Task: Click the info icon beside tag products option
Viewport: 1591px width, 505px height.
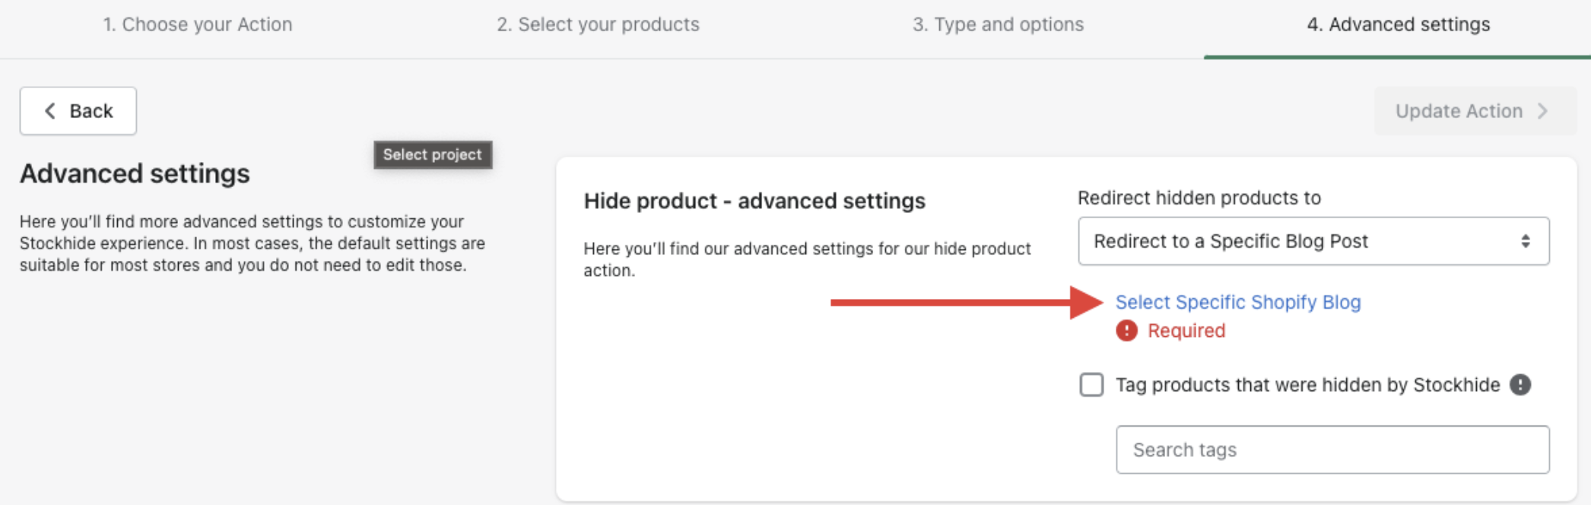Action: click(x=1520, y=385)
